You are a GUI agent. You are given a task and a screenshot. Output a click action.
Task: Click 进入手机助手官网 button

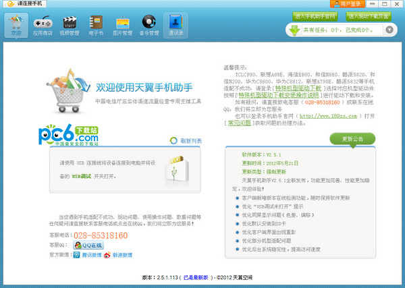[x=315, y=16]
